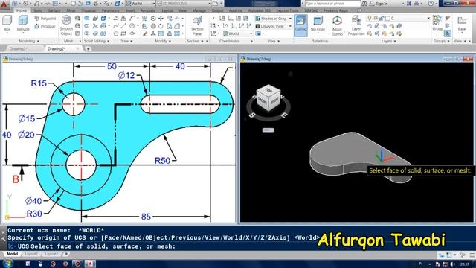Click the command line customize wrench icon
Screen dimensions: 476x268
pos(3,240)
